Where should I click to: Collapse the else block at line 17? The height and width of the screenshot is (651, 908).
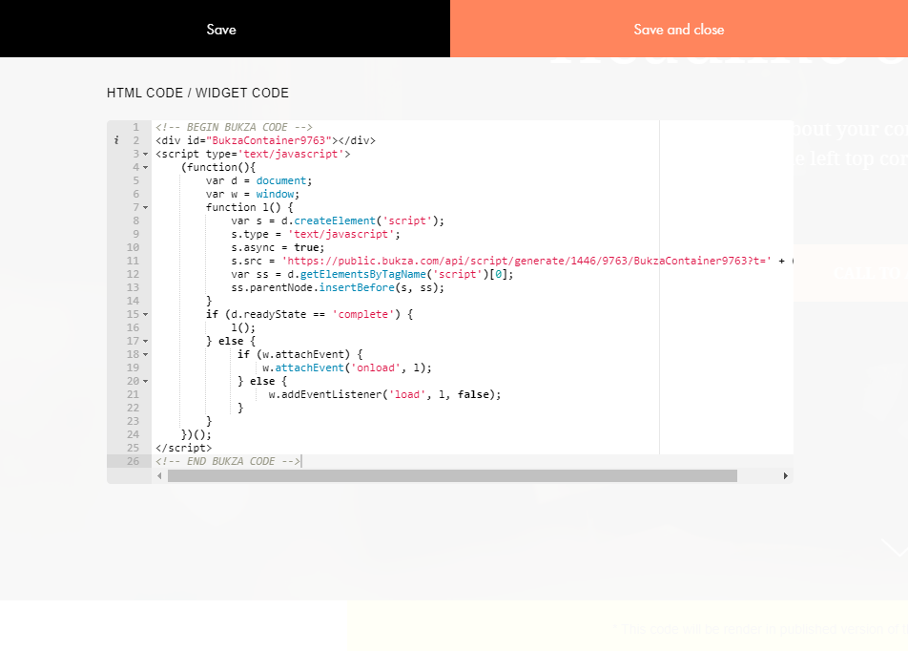(145, 341)
